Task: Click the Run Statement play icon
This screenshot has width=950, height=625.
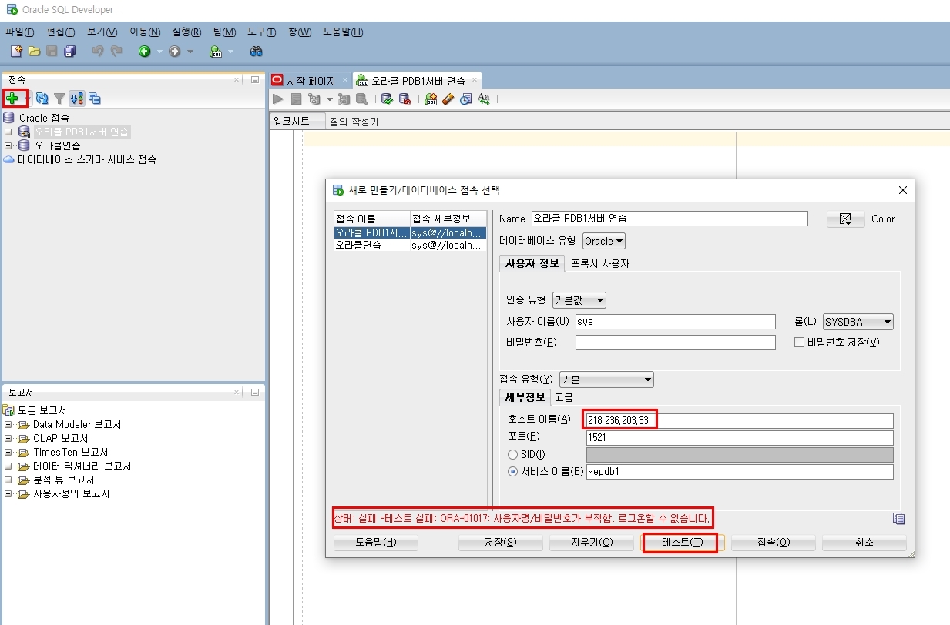Action: tap(278, 99)
